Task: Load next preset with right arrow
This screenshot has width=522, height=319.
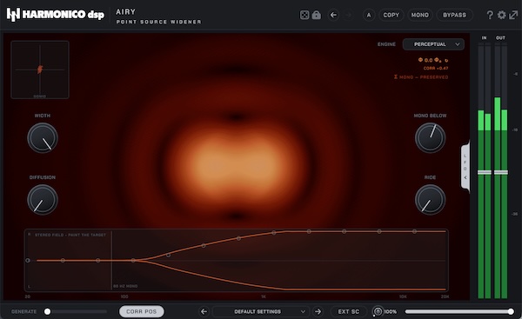Action: coord(318,312)
